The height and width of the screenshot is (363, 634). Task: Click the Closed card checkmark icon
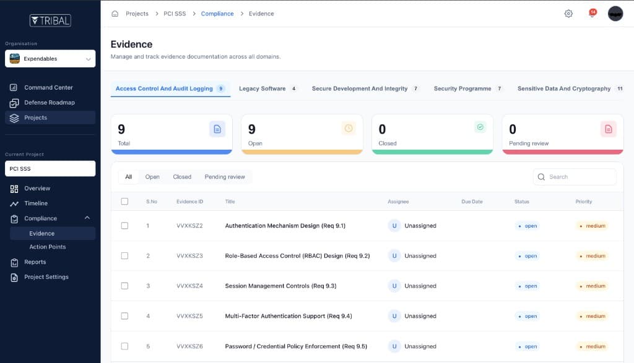click(480, 127)
